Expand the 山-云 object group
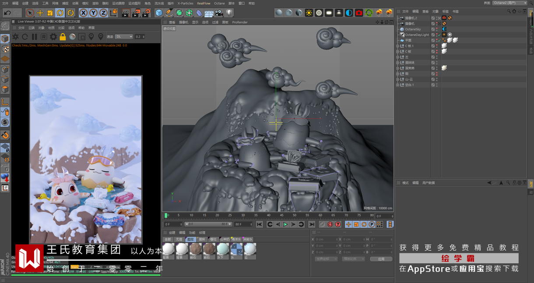 click(x=398, y=79)
